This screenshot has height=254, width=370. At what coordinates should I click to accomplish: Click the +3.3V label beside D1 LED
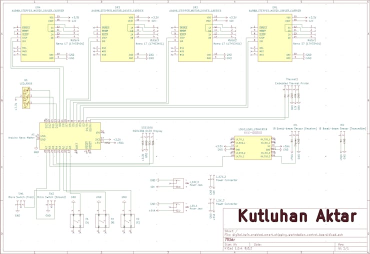tap(16, 106)
